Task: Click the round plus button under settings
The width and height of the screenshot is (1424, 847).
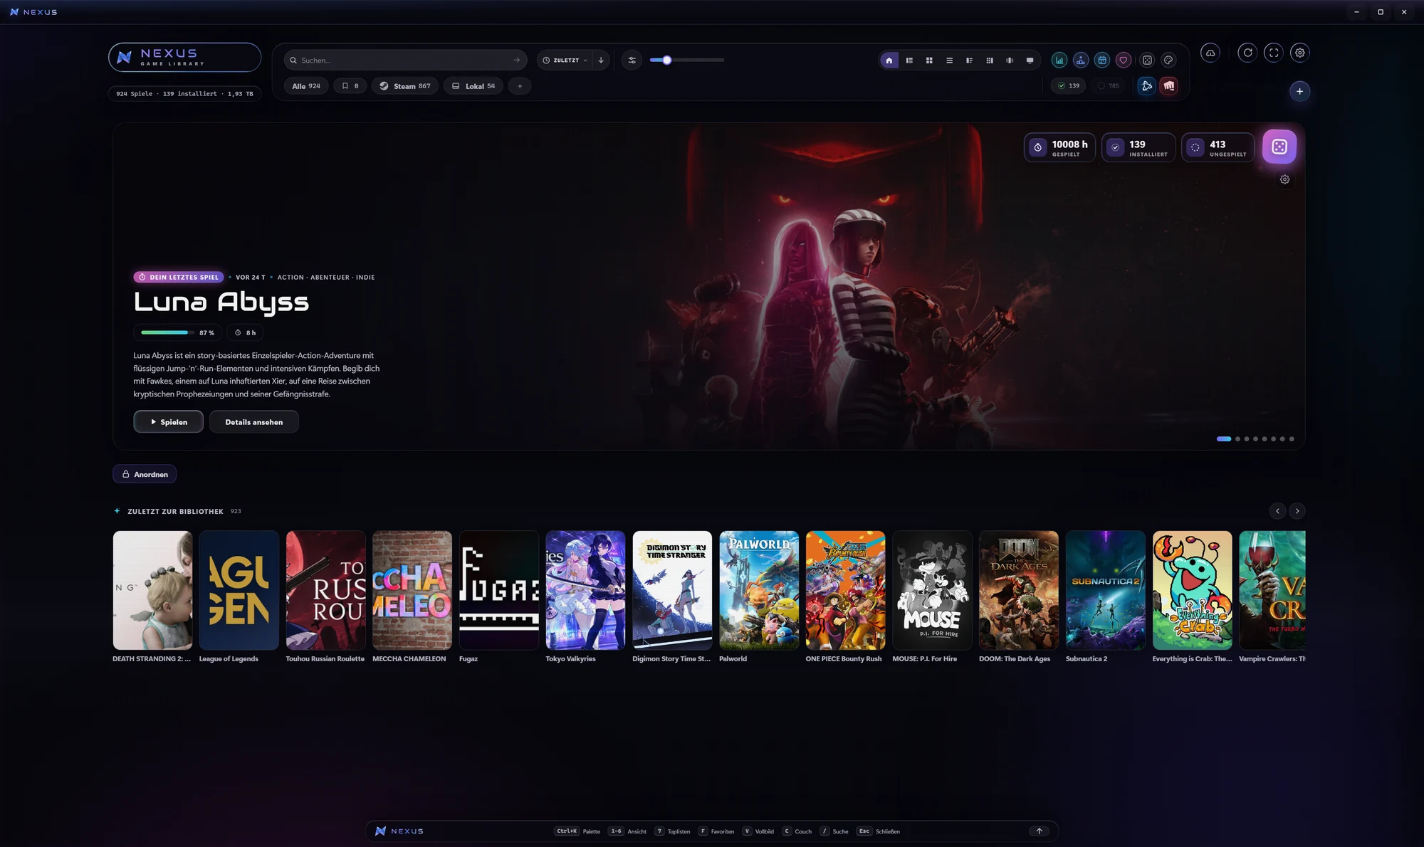Action: pos(1299,91)
